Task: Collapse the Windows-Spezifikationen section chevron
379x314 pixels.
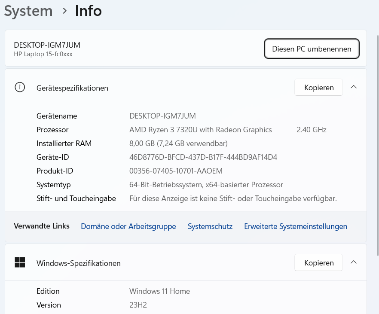Action: [354, 262]
